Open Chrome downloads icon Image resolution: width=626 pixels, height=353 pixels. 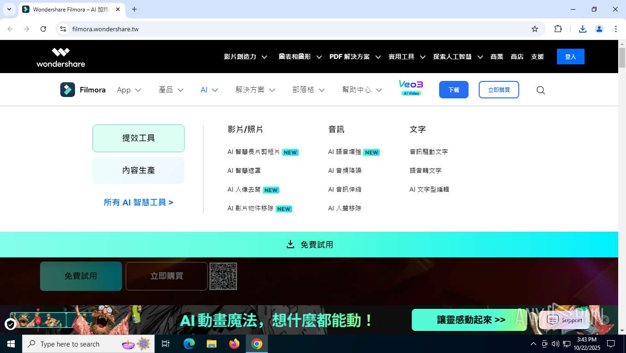click(x=583, y=29)
